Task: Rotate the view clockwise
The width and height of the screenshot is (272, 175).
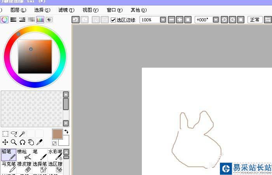Action: [232, 20]
